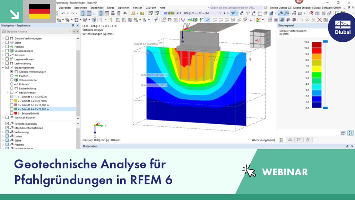Click the yellow parallelogram work plane icon

[x=133, y=14]
